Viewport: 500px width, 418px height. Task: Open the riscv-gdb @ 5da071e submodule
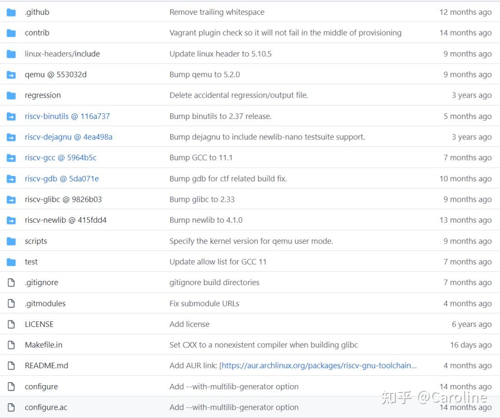[62, 179]
